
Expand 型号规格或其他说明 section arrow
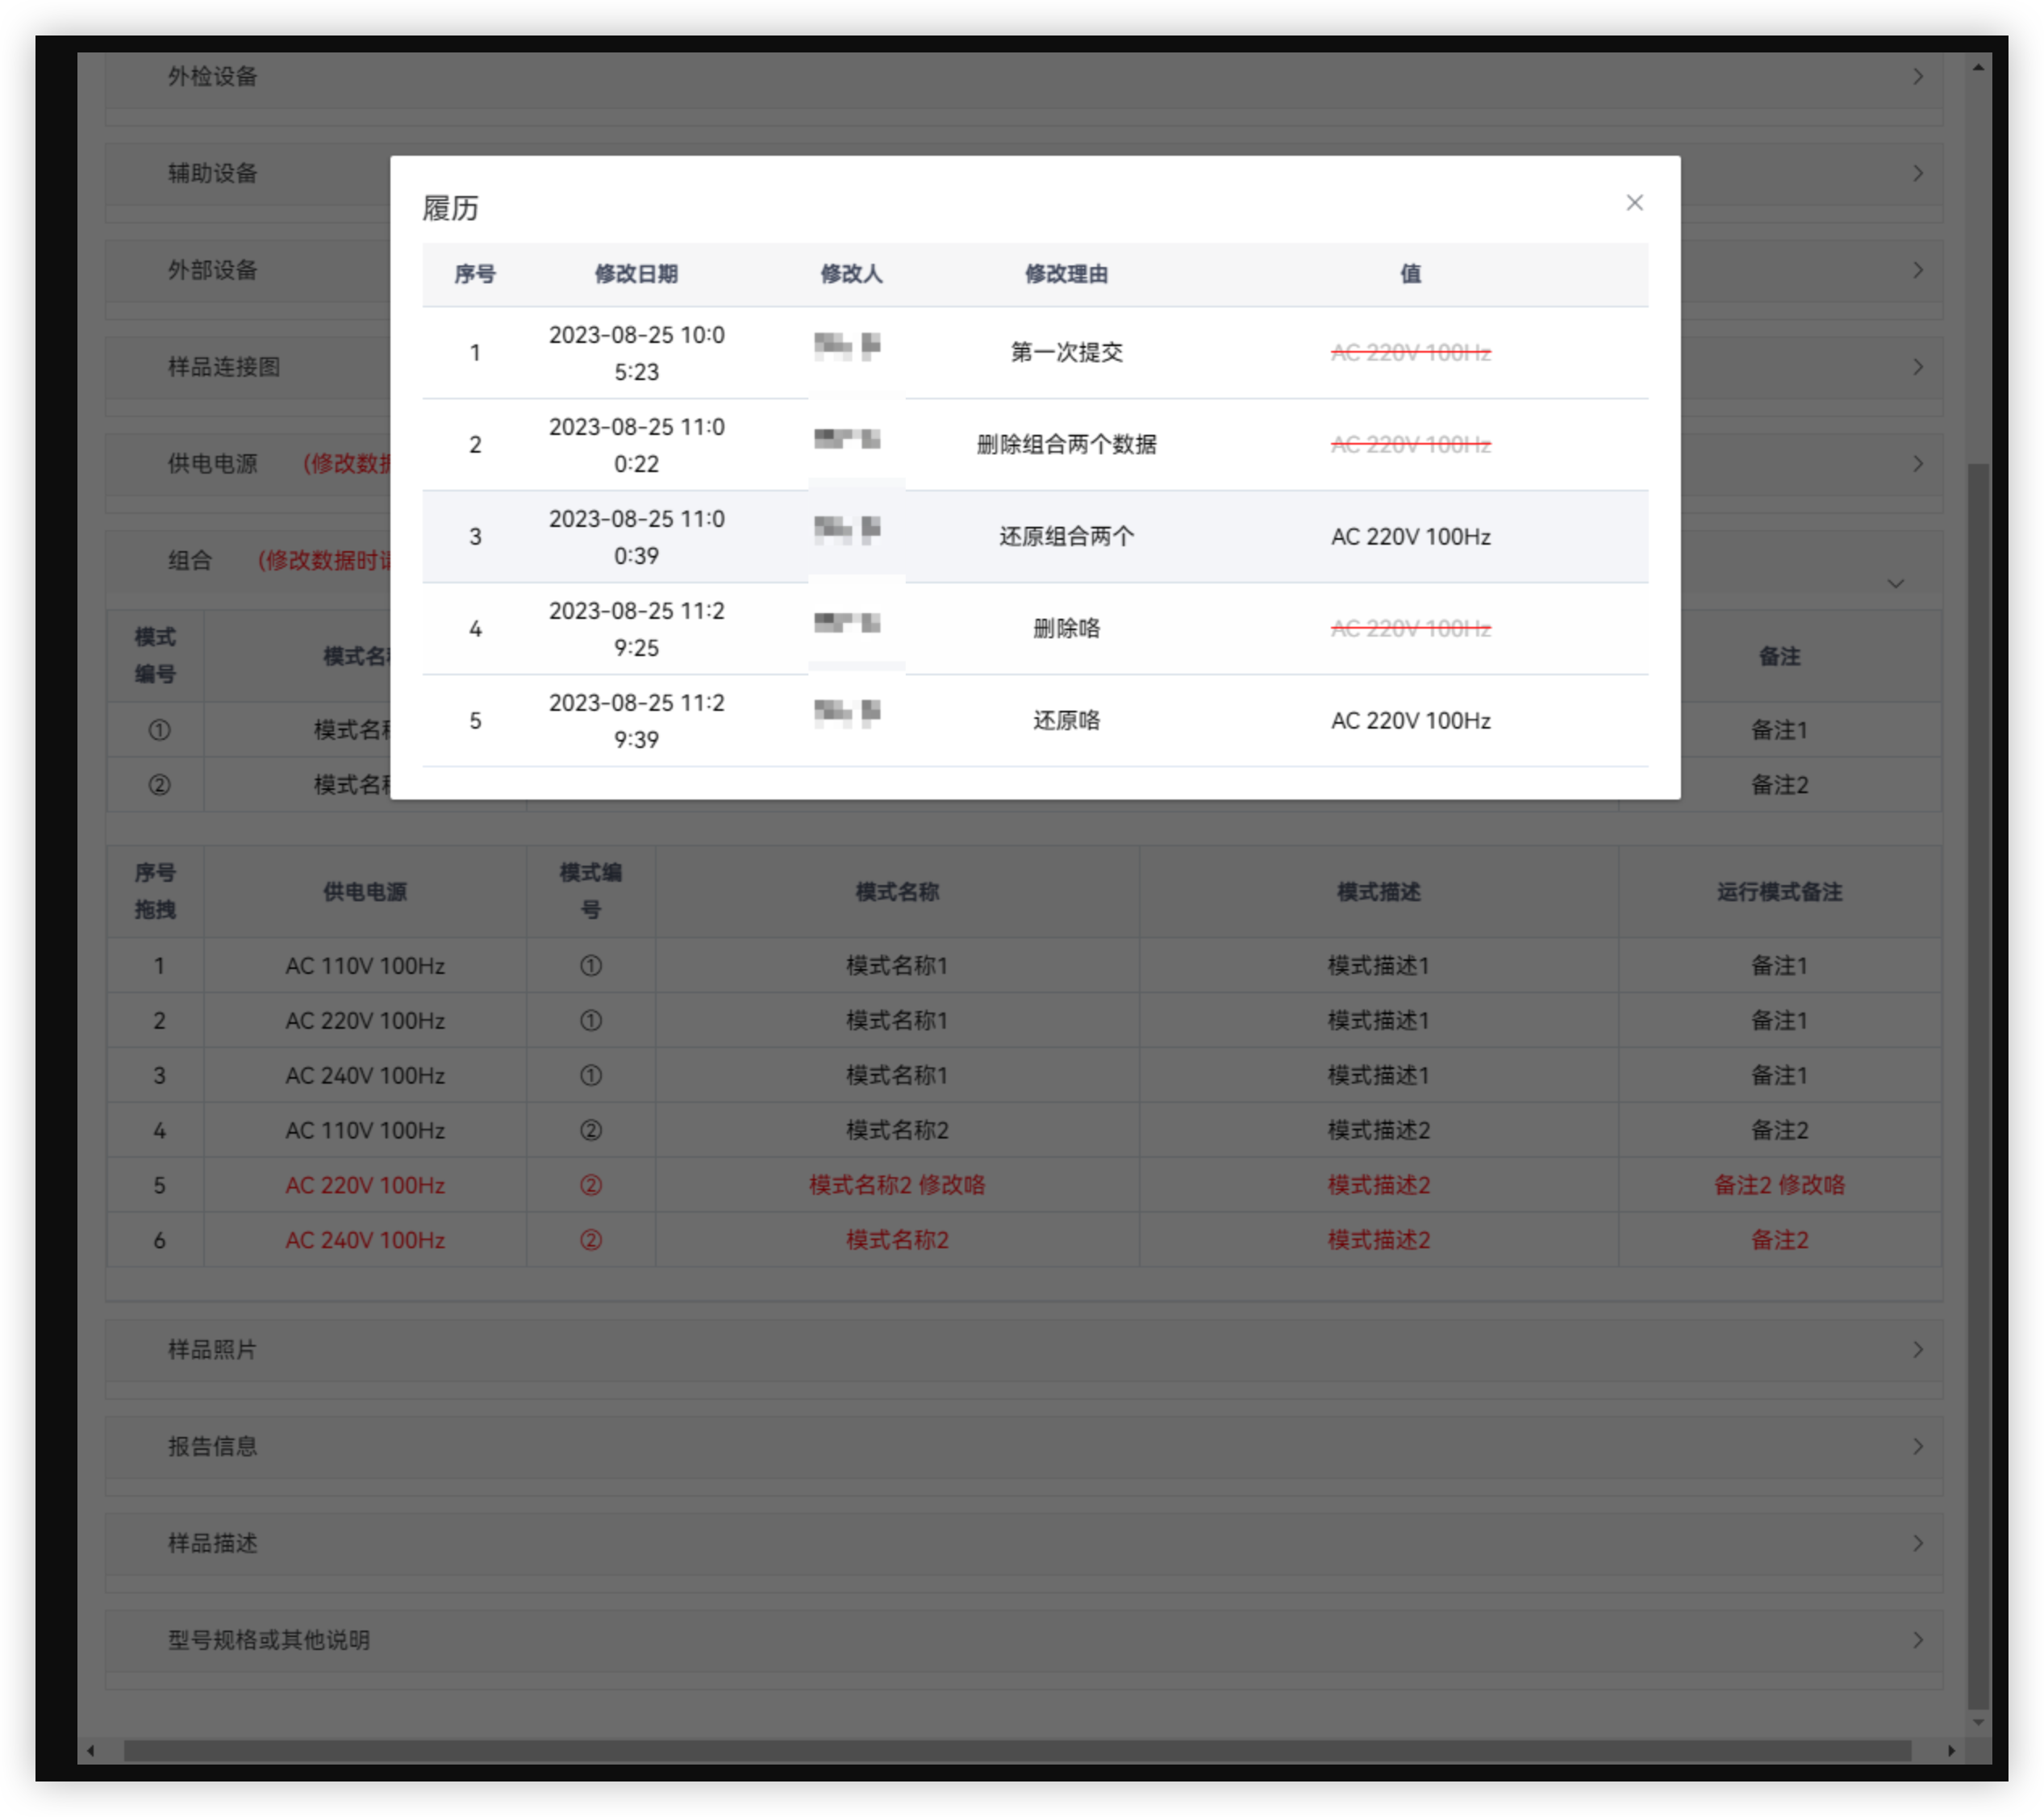pos(1917,1640)
